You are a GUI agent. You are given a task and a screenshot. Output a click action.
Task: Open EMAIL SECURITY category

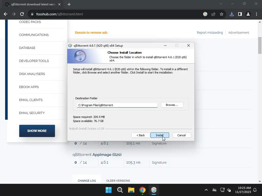coord(32,113)
